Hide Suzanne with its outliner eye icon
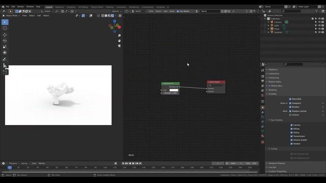 click(x=319, y=32)
